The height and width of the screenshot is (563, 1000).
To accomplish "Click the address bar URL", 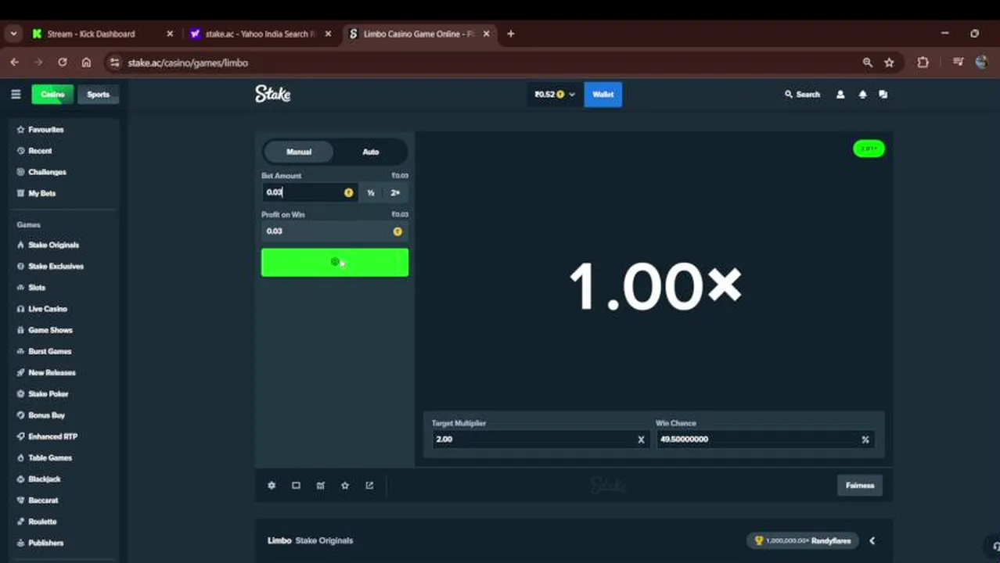I will coord(188,63).
